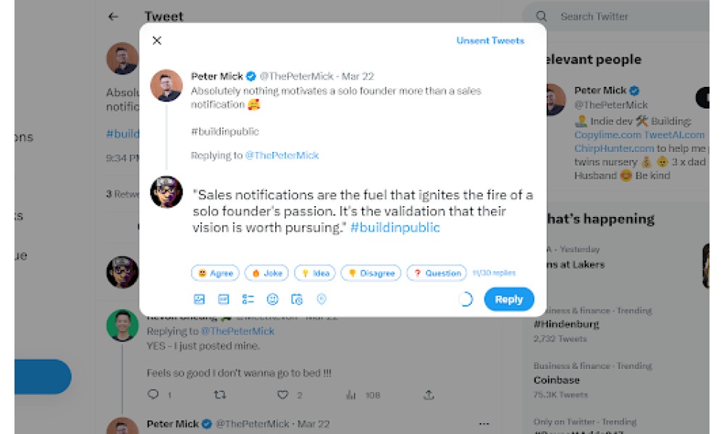The width and height of the screenshot is (724, 434).
Task: Generate a Joke reply
Action: click(x=266, y=273)
